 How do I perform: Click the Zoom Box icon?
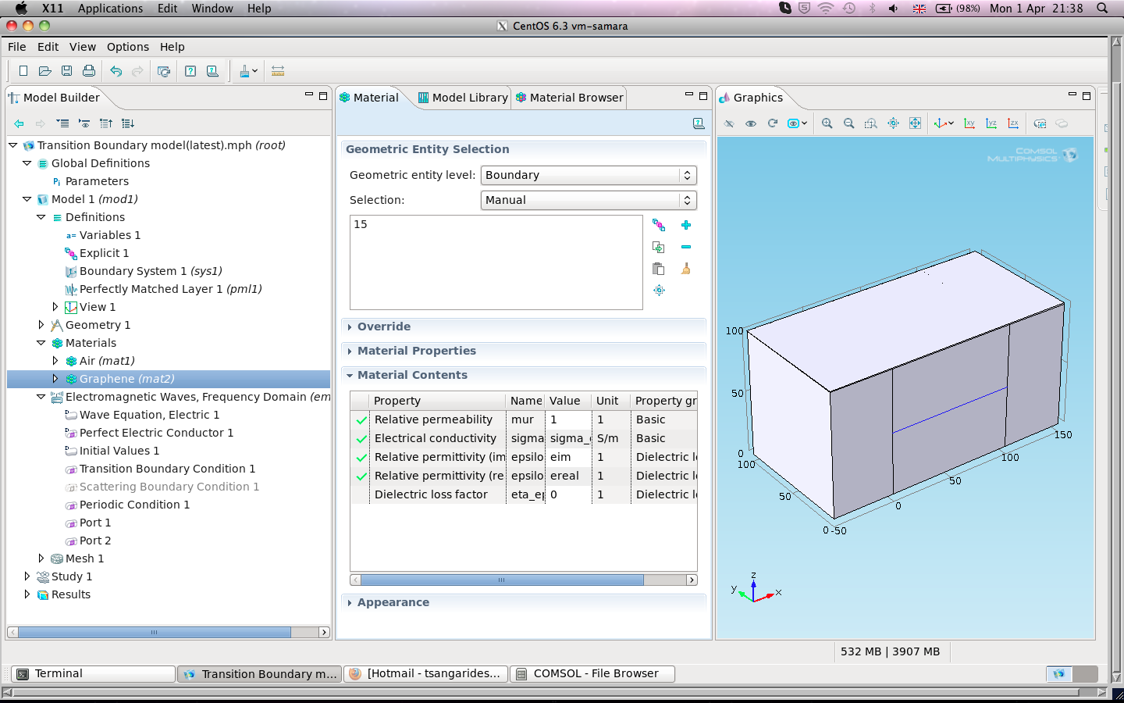pos(871,123)
